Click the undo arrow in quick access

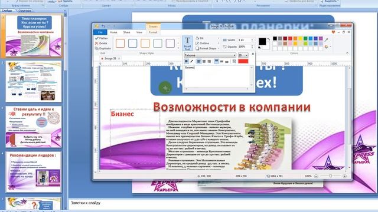[x=103, y=26]
